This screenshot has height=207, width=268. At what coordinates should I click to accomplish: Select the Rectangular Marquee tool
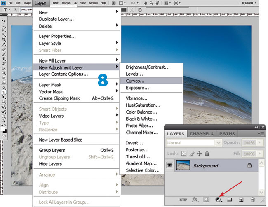click(3, 26)
